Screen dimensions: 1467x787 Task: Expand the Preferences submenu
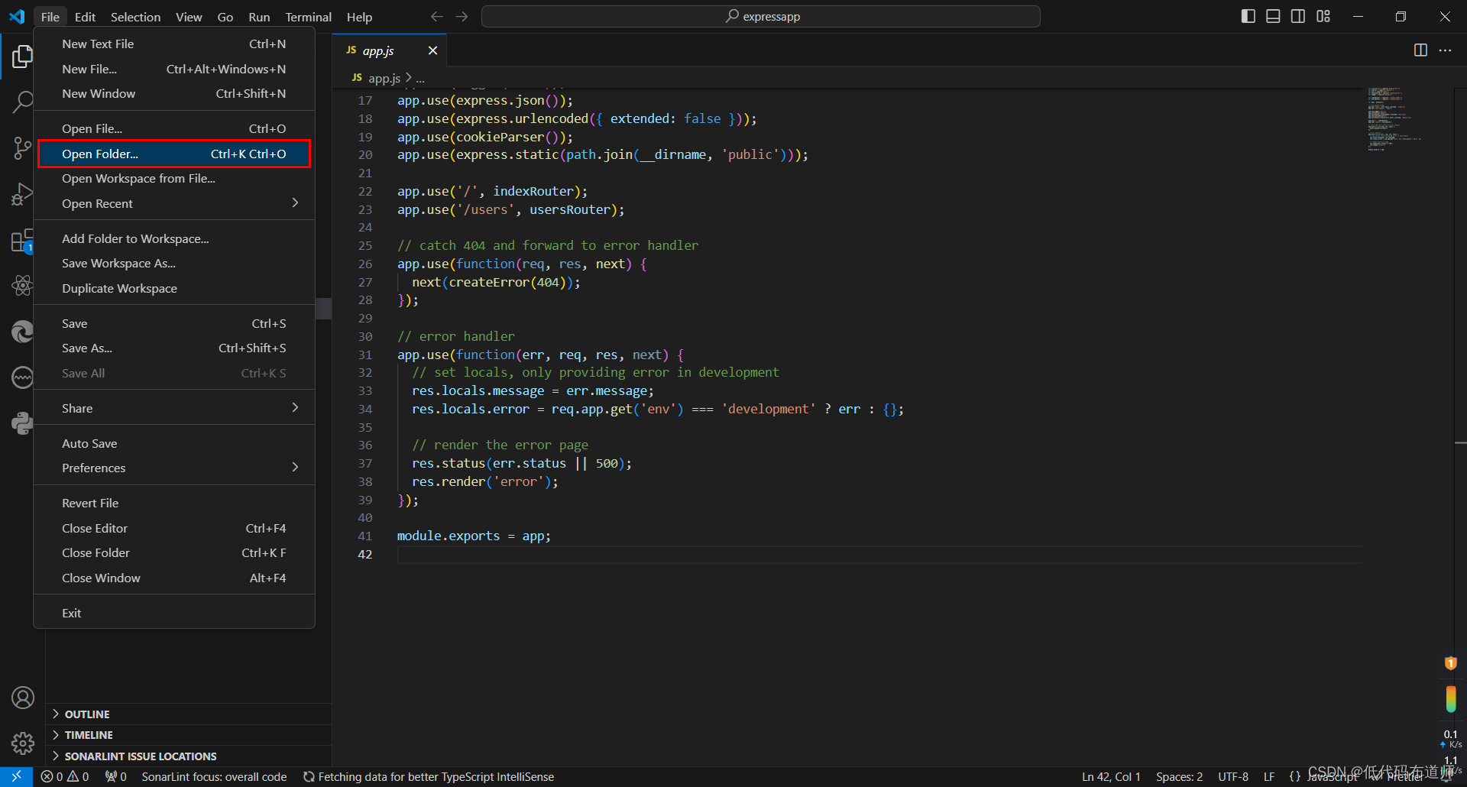click(x=174, y=468)
